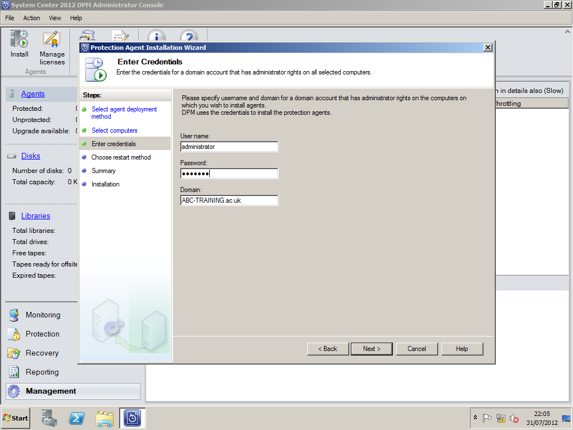This screenshot has width=573, height=430.
Task: Click in the User name field
Action: pos(229,147)
